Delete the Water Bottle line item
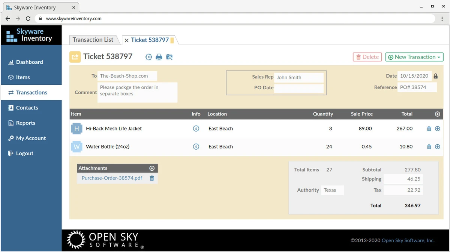The height and width of the screenshot is (252, 450). point(429,146)
